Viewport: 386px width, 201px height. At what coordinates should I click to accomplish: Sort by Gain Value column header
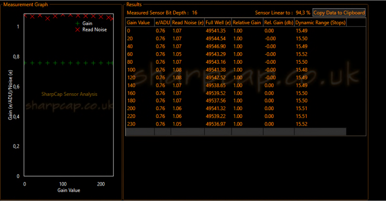(140, 22)
